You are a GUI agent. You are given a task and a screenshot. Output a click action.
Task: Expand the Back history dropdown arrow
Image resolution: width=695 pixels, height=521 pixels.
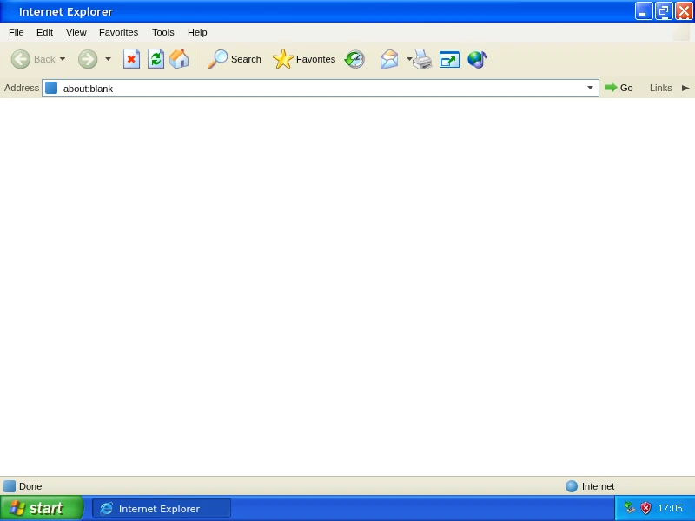pyautogui.click(x=63, y=59)
